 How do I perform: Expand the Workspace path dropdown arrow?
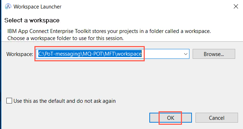186,54
